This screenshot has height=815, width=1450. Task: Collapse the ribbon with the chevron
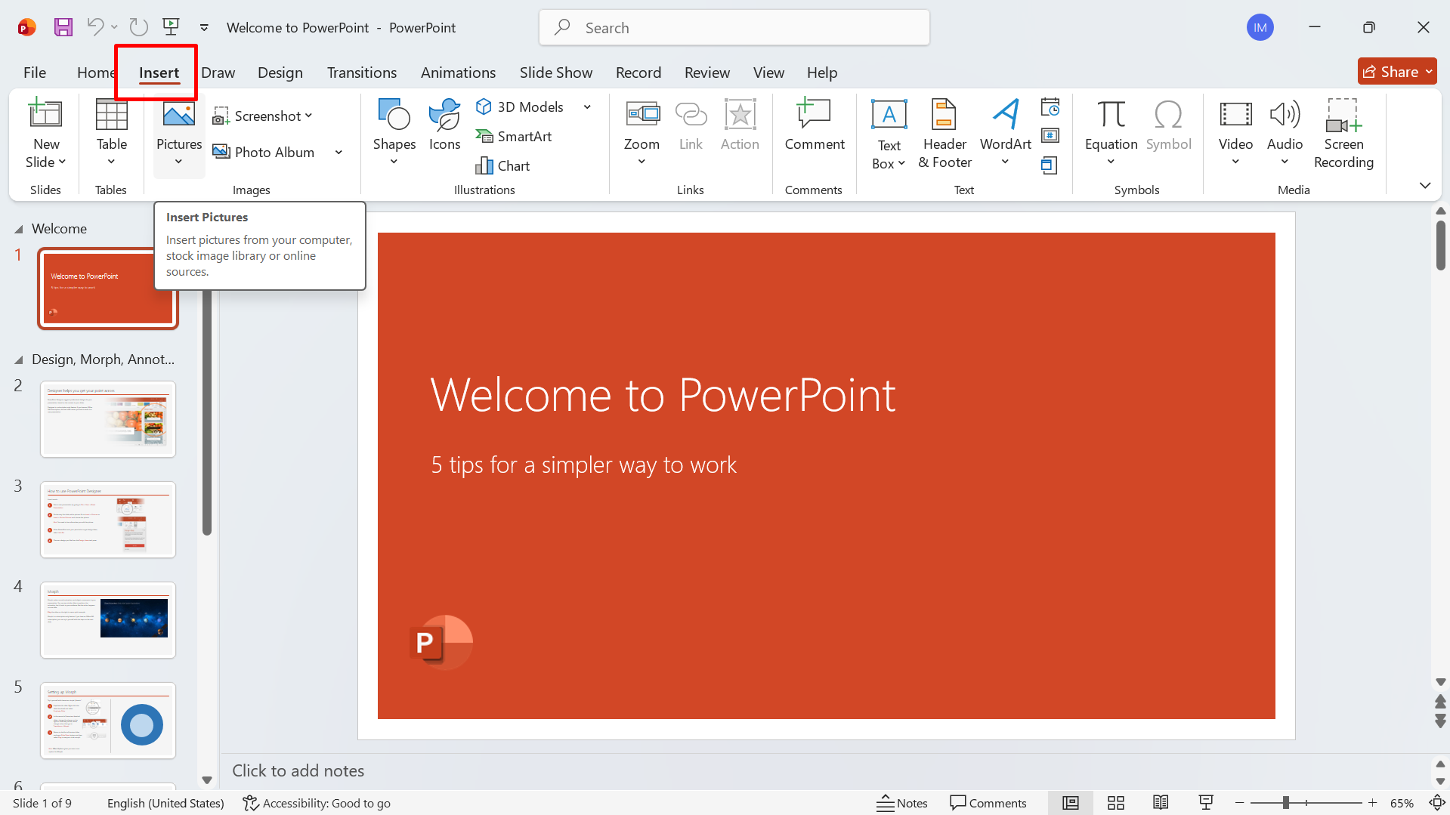coord(1425,186)
